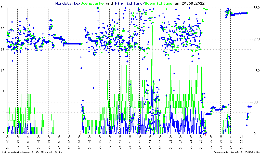Click the Letzte Aktualisierung timestamp text
The width and height of the screenshot is (260, 154).
[32, 152]
